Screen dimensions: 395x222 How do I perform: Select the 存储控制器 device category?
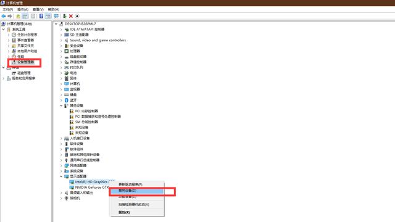78,62
